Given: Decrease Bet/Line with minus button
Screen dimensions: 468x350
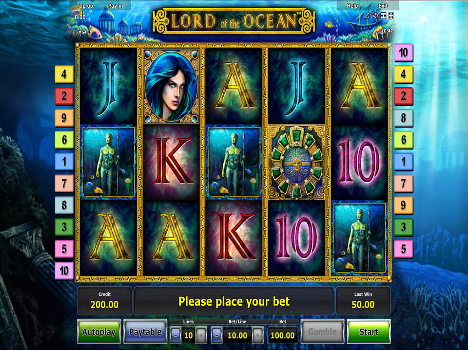Looking at the screenshot, I should click(x=216, y=335).
